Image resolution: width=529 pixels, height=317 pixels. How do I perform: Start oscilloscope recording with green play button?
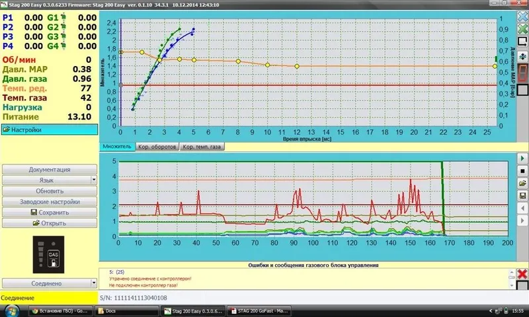point(522,158)
